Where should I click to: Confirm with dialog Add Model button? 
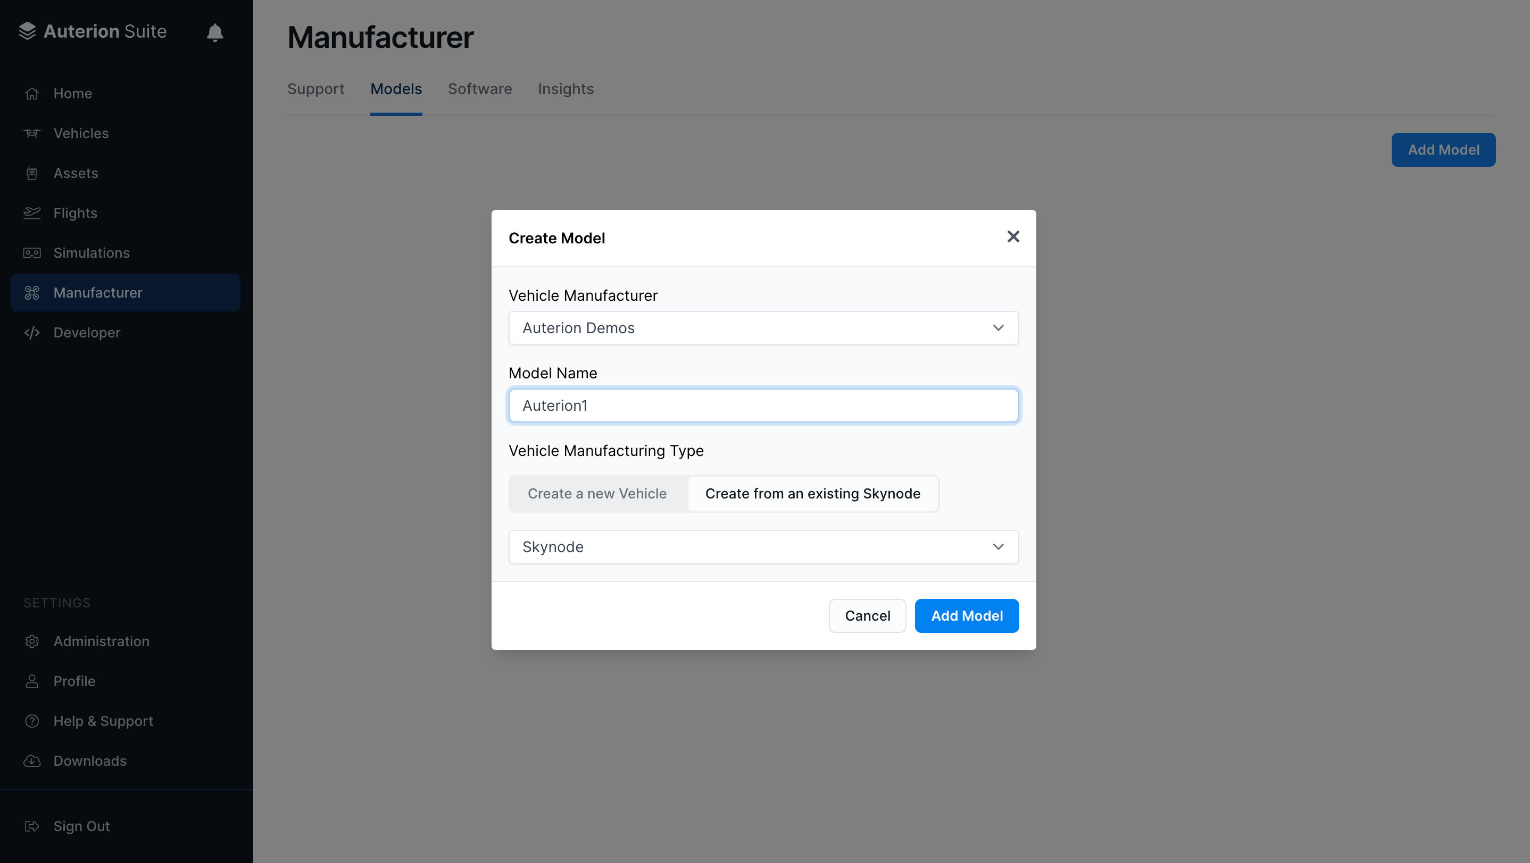click(966, 616)
